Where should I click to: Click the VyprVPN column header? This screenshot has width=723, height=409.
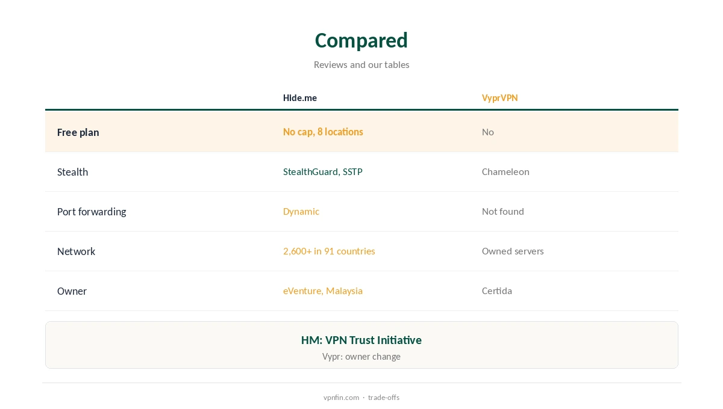click(499, 97)
